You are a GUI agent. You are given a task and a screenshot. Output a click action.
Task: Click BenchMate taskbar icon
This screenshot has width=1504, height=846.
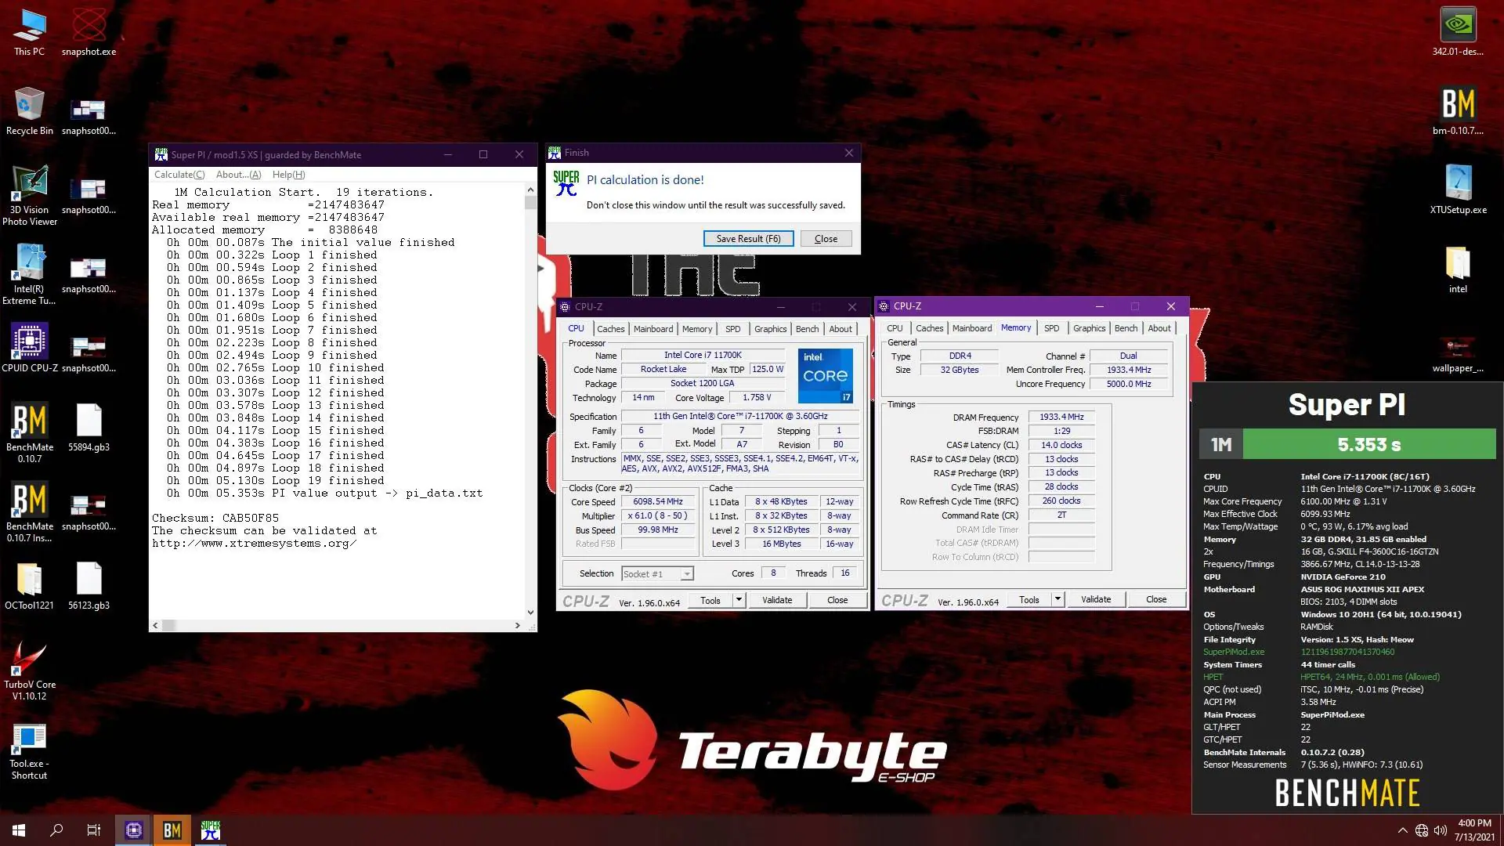tap(172, 830)
